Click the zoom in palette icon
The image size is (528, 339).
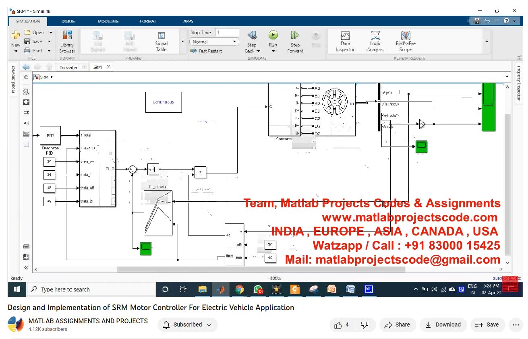coord(26,91)
